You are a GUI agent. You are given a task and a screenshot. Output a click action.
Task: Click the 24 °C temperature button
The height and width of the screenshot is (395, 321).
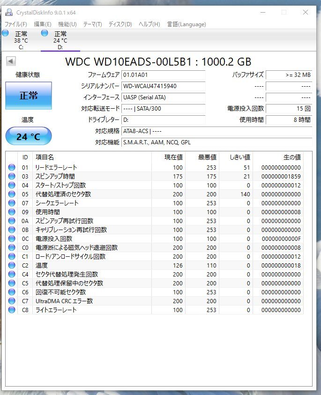coord(29,136)
